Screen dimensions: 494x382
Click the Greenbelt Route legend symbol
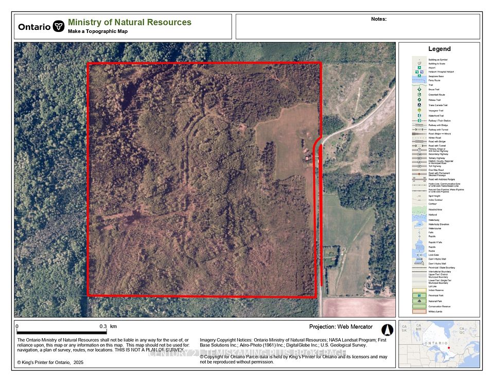tap(419, 95)
